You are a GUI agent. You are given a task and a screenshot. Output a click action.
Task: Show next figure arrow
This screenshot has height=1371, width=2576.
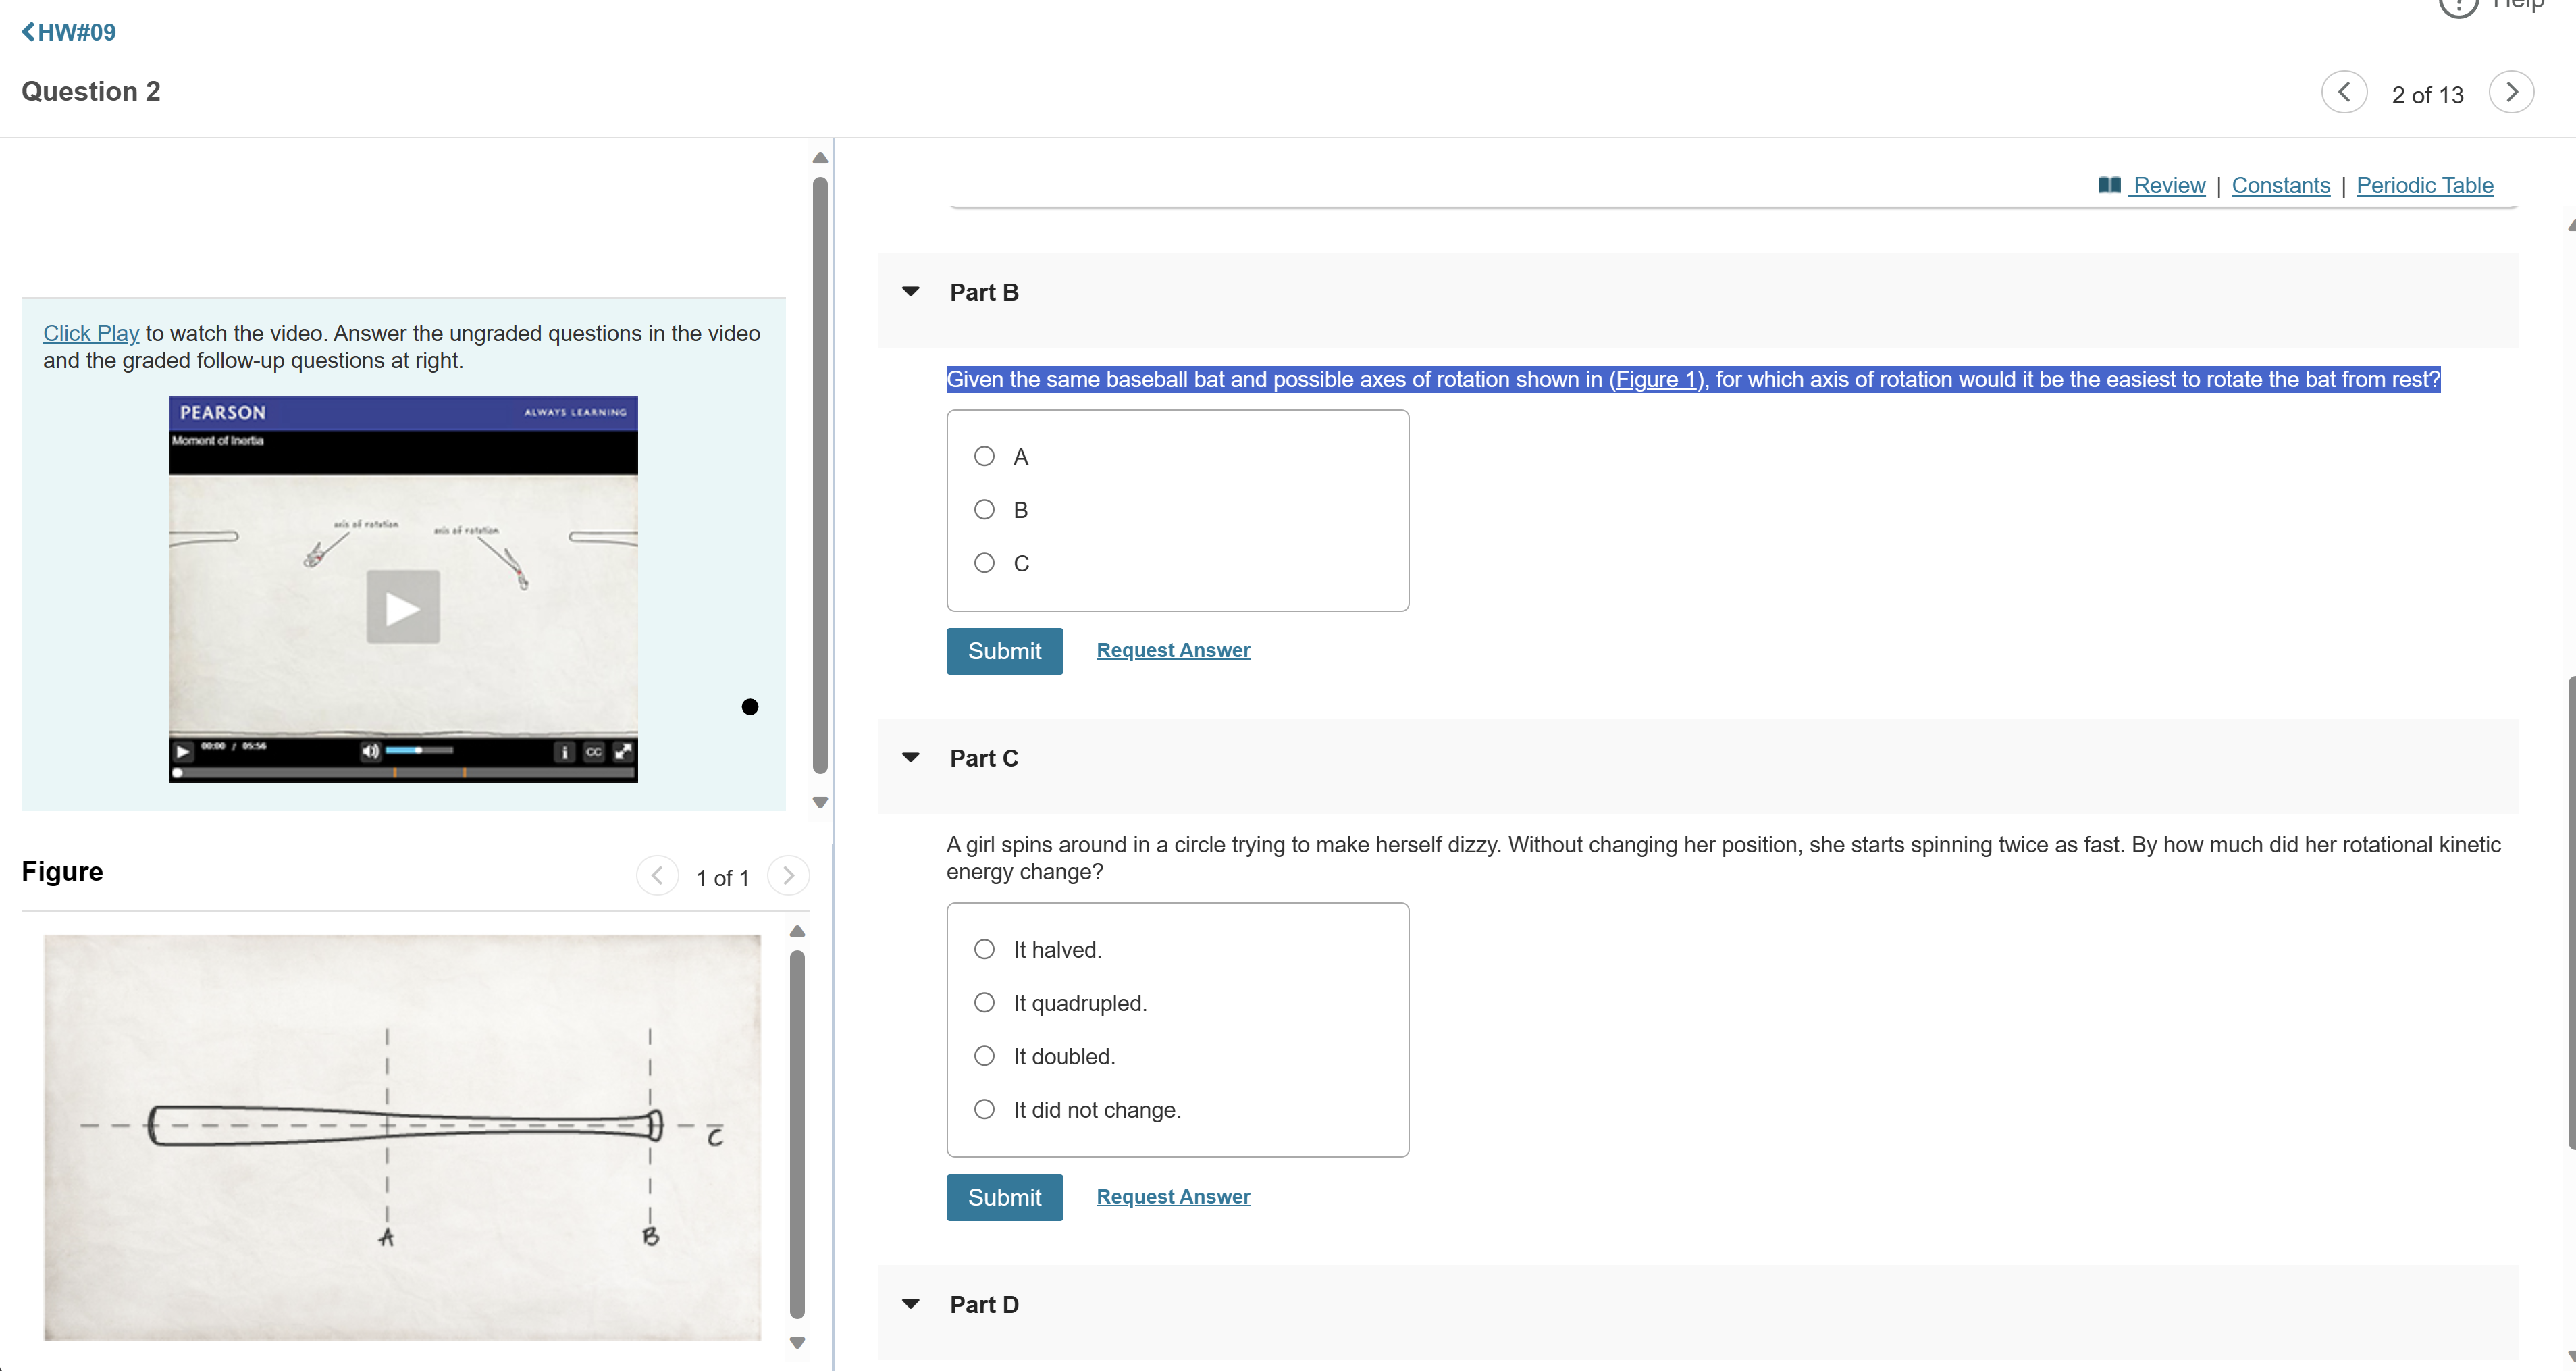coord(788,876)
